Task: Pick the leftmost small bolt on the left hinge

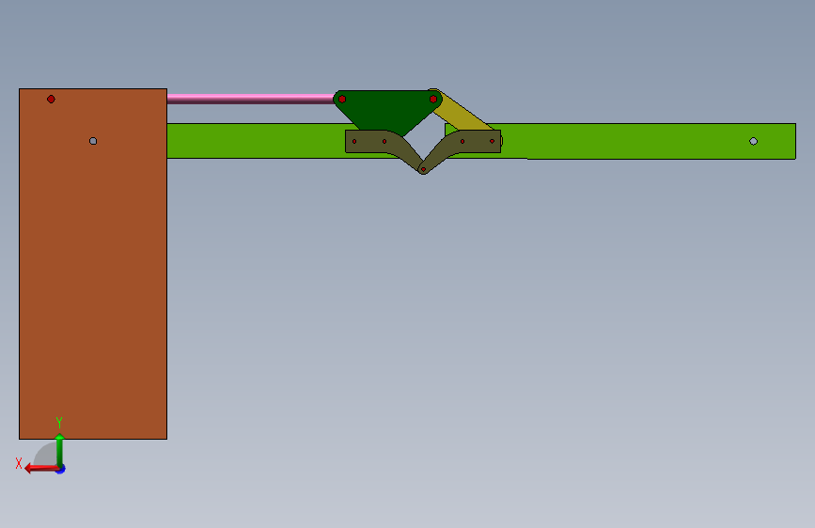Action: pyautogui.click(x=354, y=141)
